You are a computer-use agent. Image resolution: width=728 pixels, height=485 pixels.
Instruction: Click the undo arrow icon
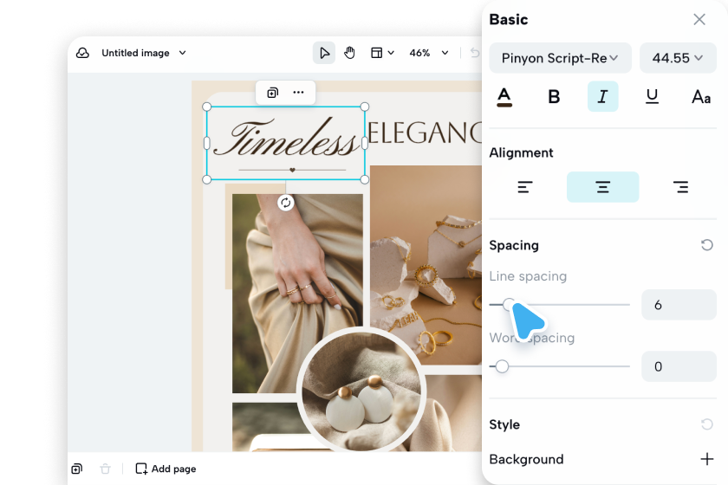click(475, 53)
